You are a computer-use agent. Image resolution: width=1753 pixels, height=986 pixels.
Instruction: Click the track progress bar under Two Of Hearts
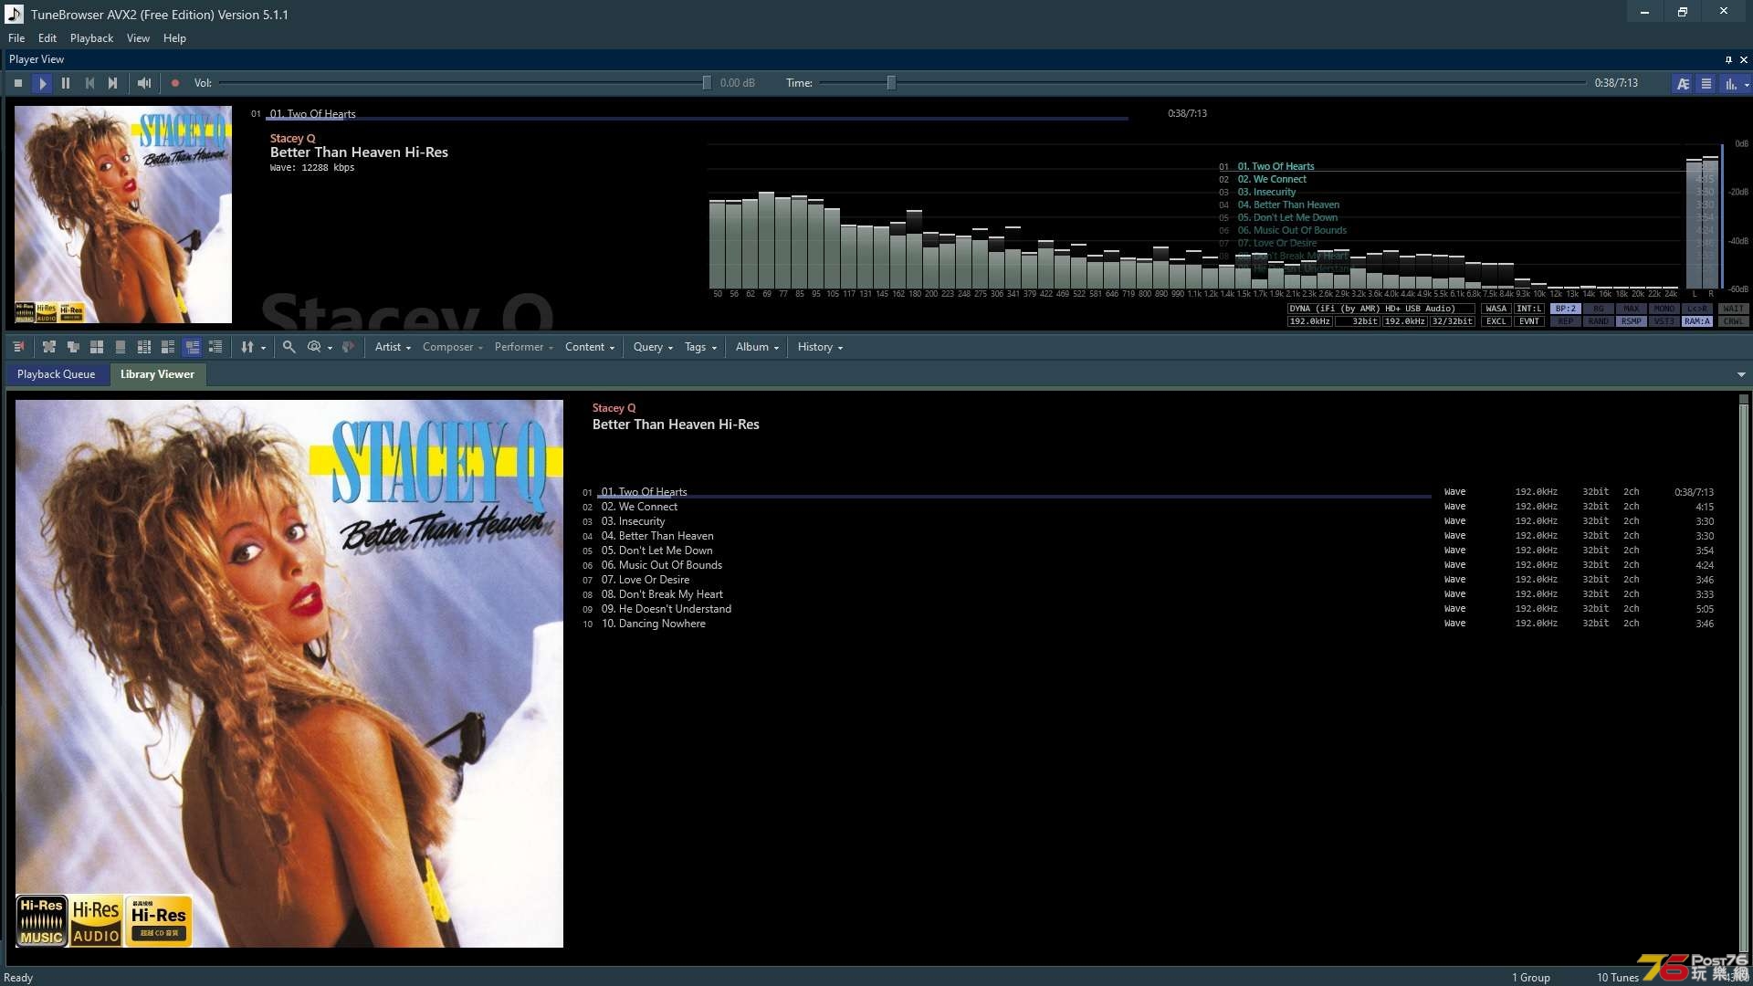[x=698, y=119]
